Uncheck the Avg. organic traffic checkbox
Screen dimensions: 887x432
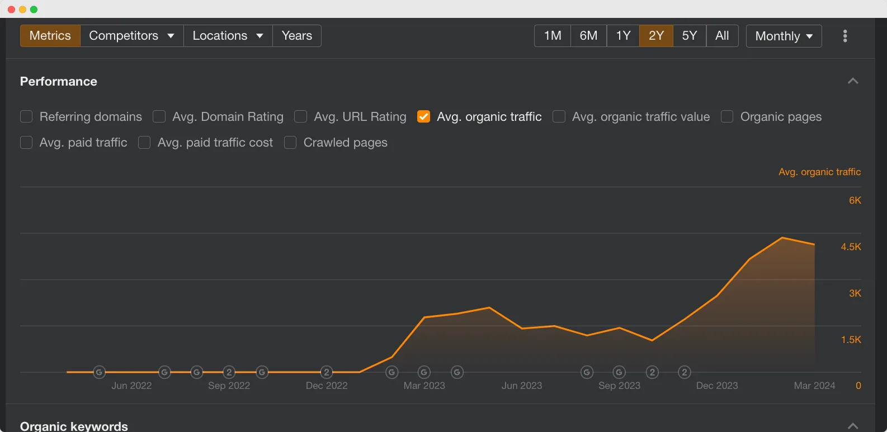click(x=424, y=116)
